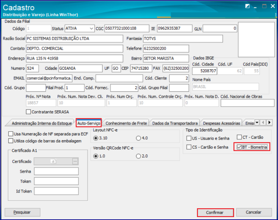Click the Fantasia field with TOTVS
Viewport: 278px width, 220px height.
click(183, 39)
